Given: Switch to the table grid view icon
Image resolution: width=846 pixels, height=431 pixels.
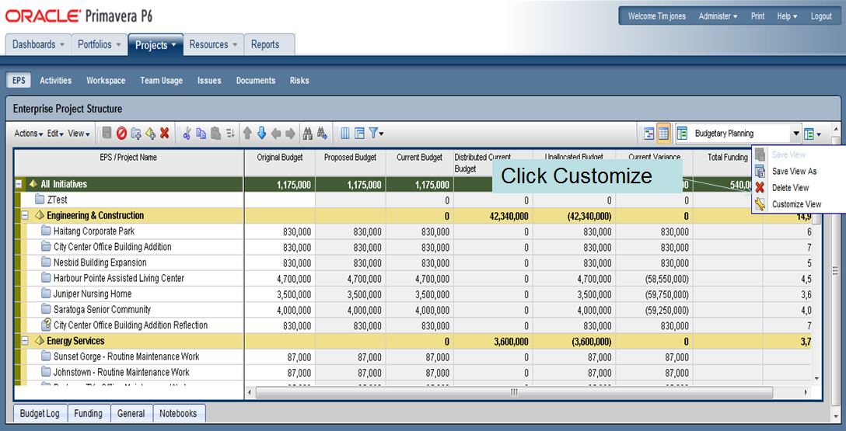Looking at the screenshot, I should pyautogui.click(x=663, y=134).
